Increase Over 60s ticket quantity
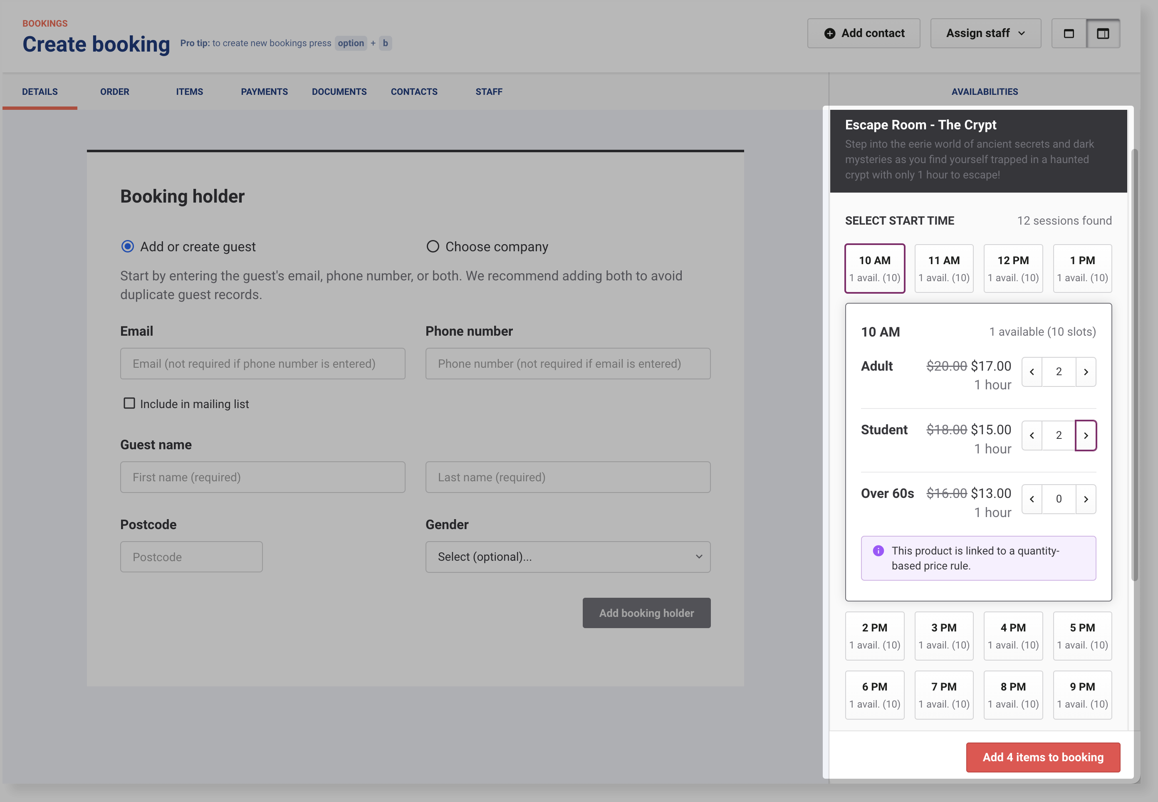The width and height of the screenshot is (1158, 802). [1086, 499]
